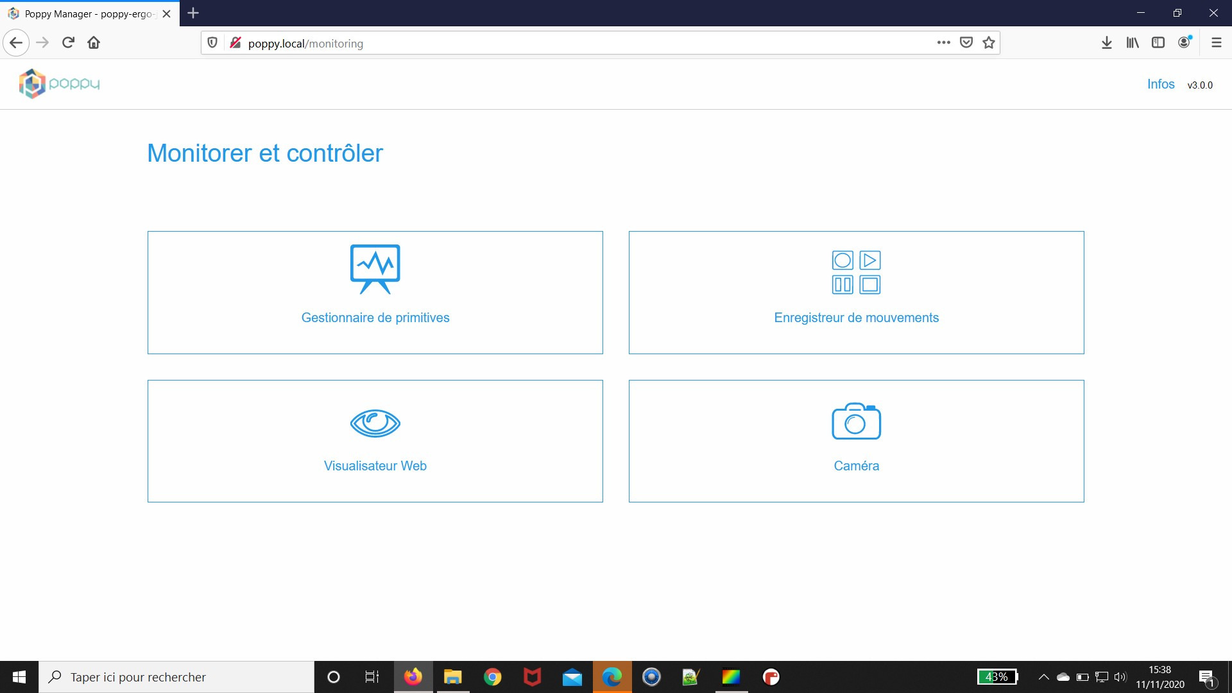Image resolution: width=1232 pixels, height=693 pixels.
Task: Click the Caméra label
Action: click(857, 466)
